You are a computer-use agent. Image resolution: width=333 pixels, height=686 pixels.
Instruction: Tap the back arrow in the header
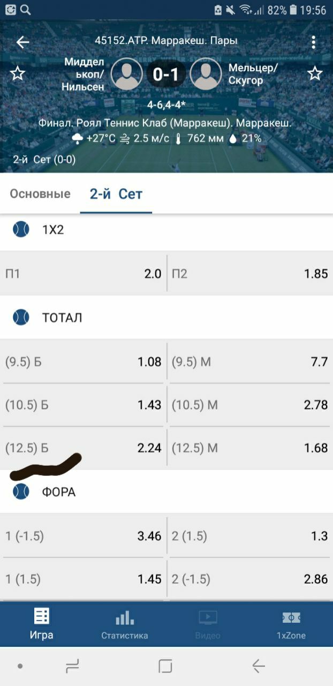pos(22,42)
